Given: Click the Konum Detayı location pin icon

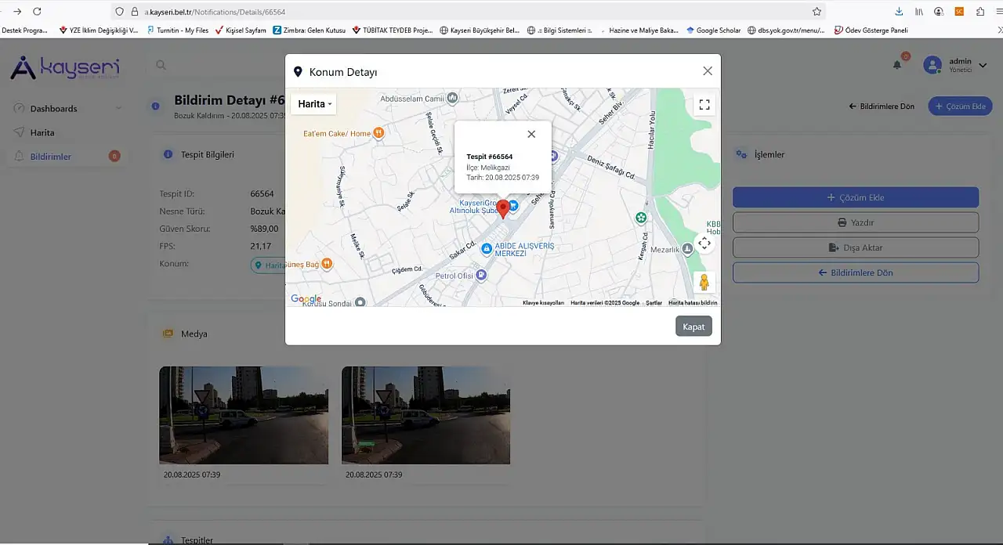Looking at the screenshot, I should [x=298, y=72].
